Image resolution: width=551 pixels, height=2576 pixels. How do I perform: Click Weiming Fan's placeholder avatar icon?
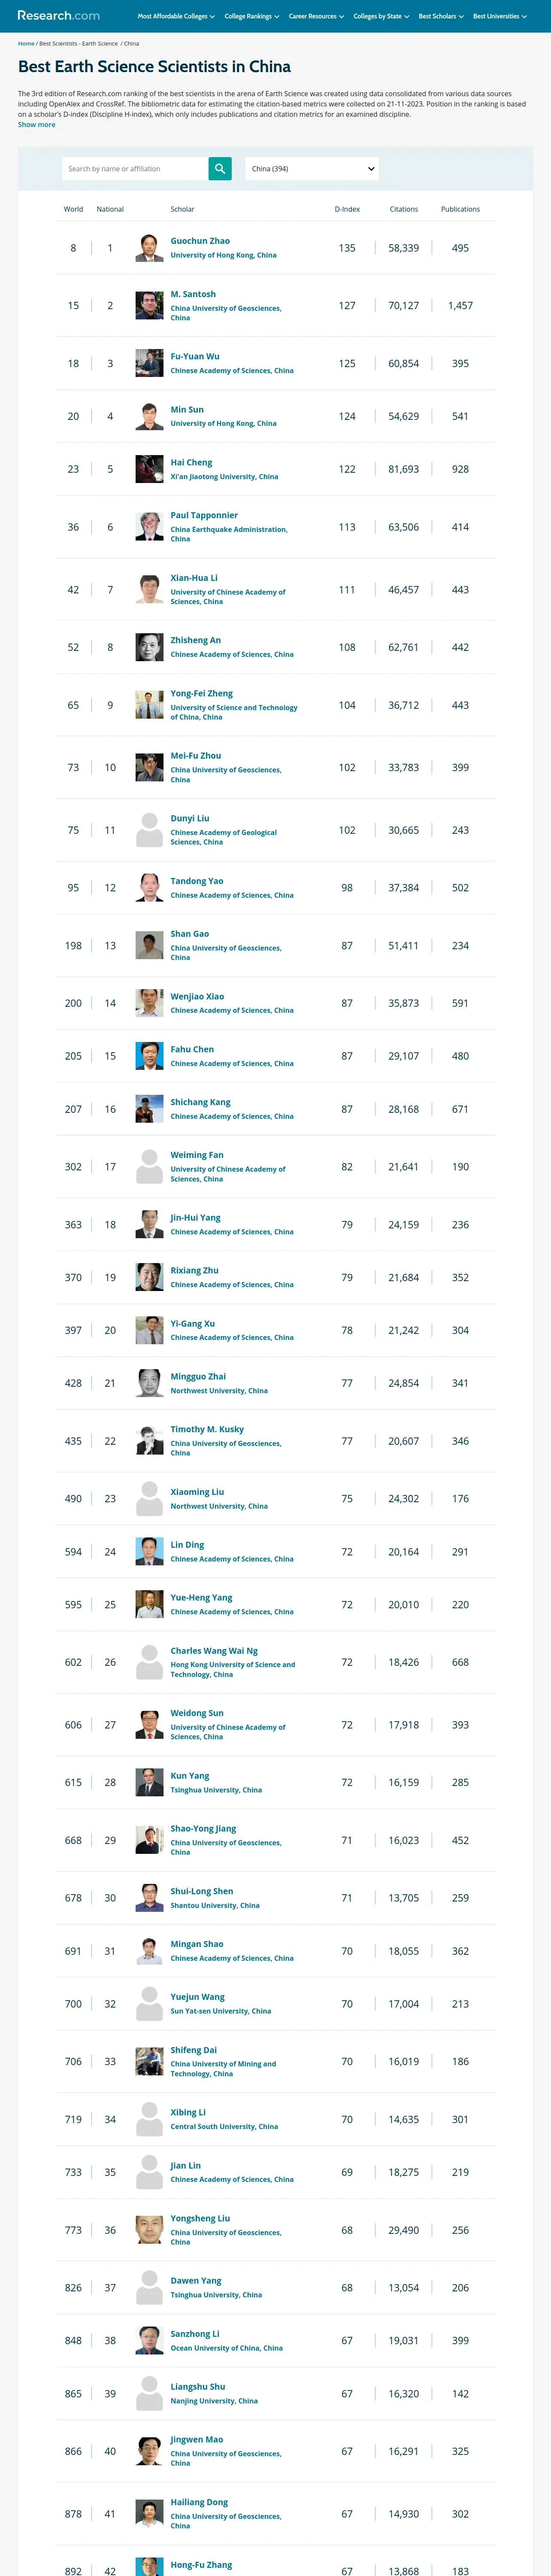tap(149, 1167)
